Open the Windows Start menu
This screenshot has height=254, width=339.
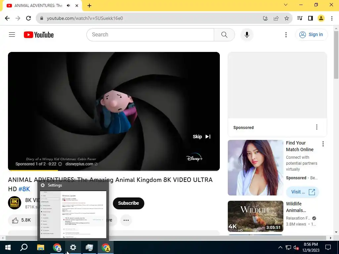coord(8,247)
